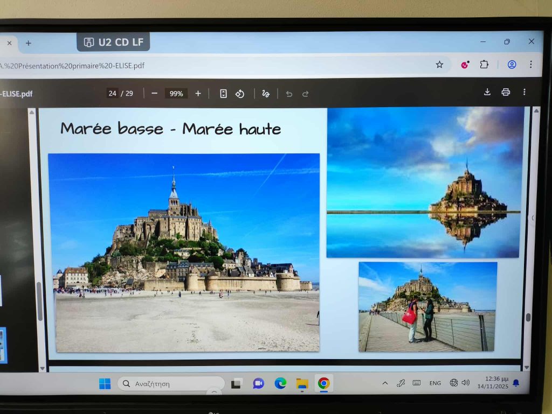
Task: Open the Chrome extensions puzzle icon
Action: pyautogui.click(x=484, y=65)
